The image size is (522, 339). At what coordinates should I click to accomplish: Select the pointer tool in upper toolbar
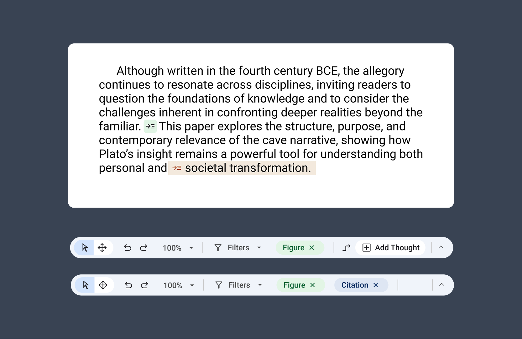(85, 248)
